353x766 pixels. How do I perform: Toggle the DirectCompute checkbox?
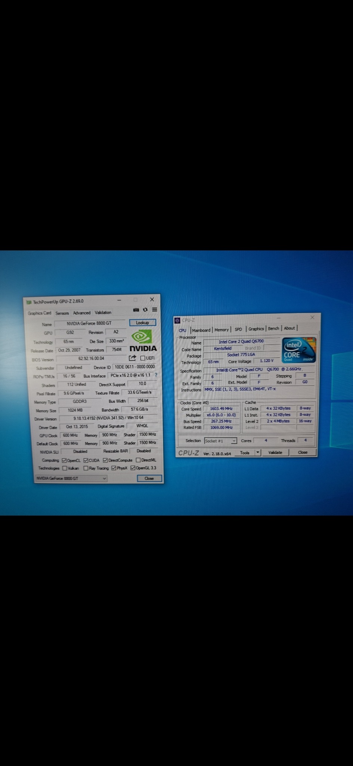105,460
